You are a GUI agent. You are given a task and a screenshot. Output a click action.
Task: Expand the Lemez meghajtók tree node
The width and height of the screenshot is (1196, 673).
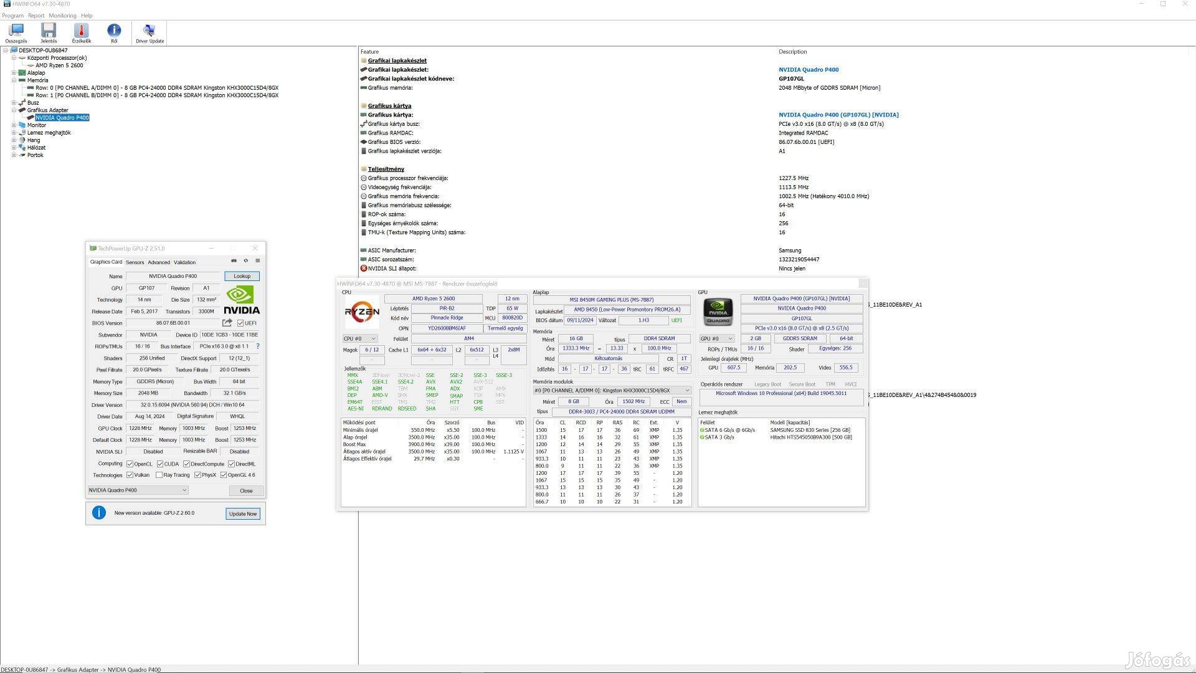[x=14, y=133]
